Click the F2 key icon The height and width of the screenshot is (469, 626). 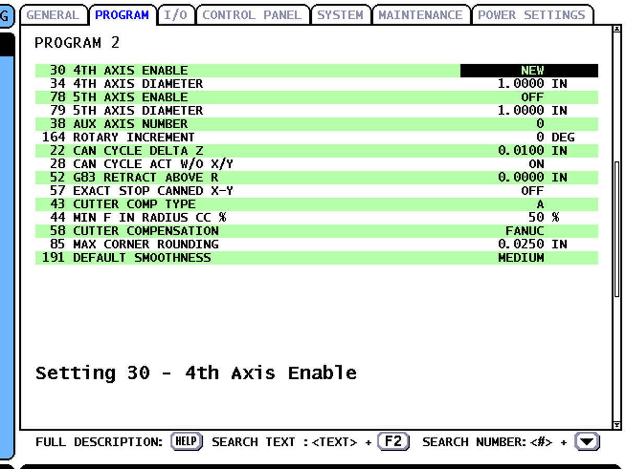(393, 442)
